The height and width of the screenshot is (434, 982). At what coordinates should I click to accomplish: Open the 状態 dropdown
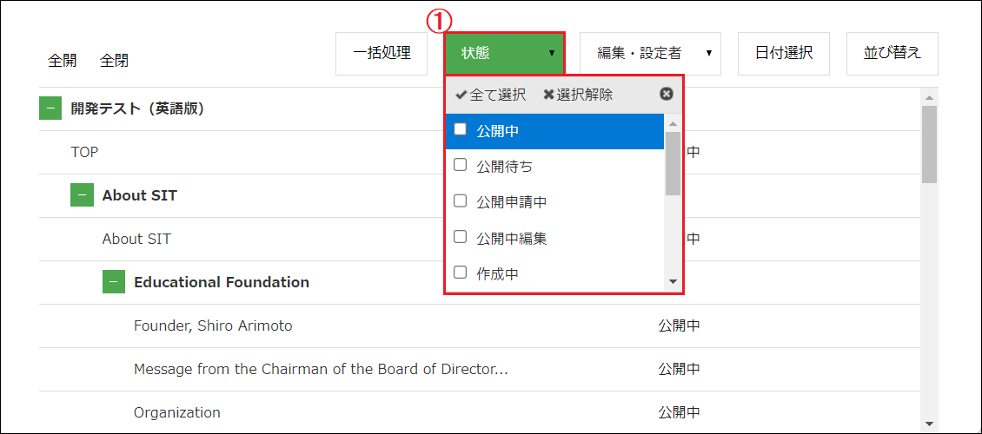tap(505, 54)
